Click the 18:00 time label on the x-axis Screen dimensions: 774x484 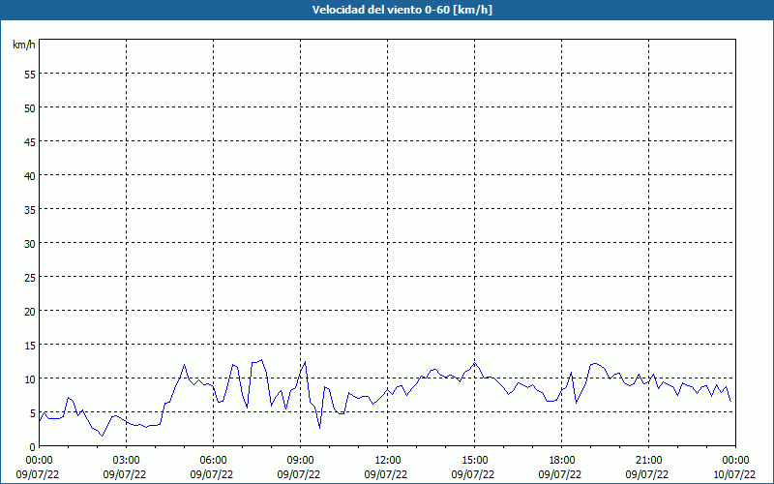(562, 461)
